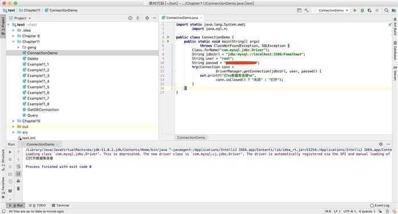Clear console with the trash icon
Screen dimensions: 398x214
[18, 188]
